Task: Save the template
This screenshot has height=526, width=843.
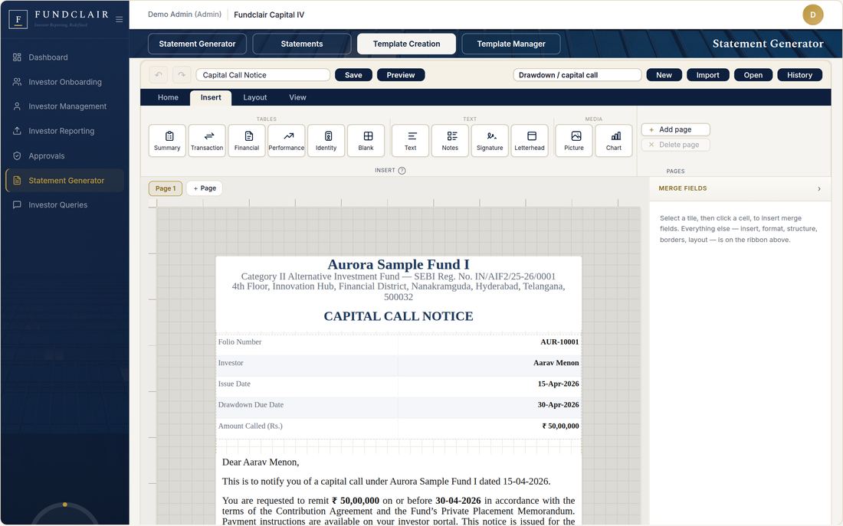Action: (353, 75)
